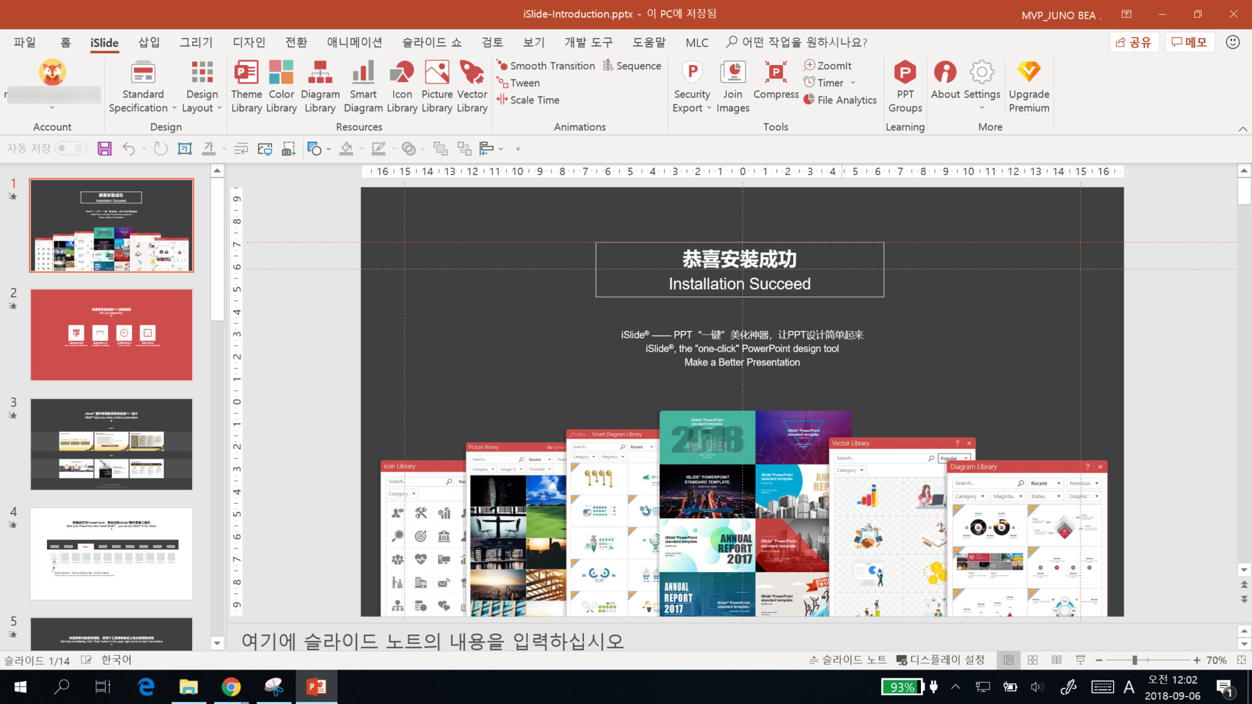1252x704 pixels.
Task: Open the Diagram Library
Action: click(320, 87)
